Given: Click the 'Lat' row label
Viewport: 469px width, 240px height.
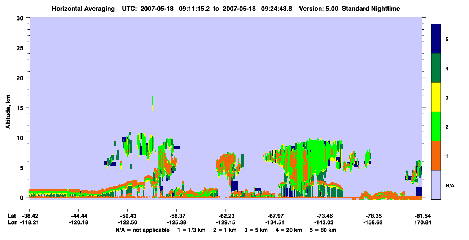Looking at the screenshot, I should pyautogui.click(x=12, y=216).
